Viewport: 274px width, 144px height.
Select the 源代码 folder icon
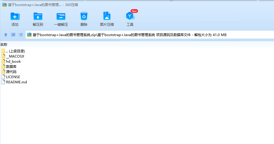3,72
